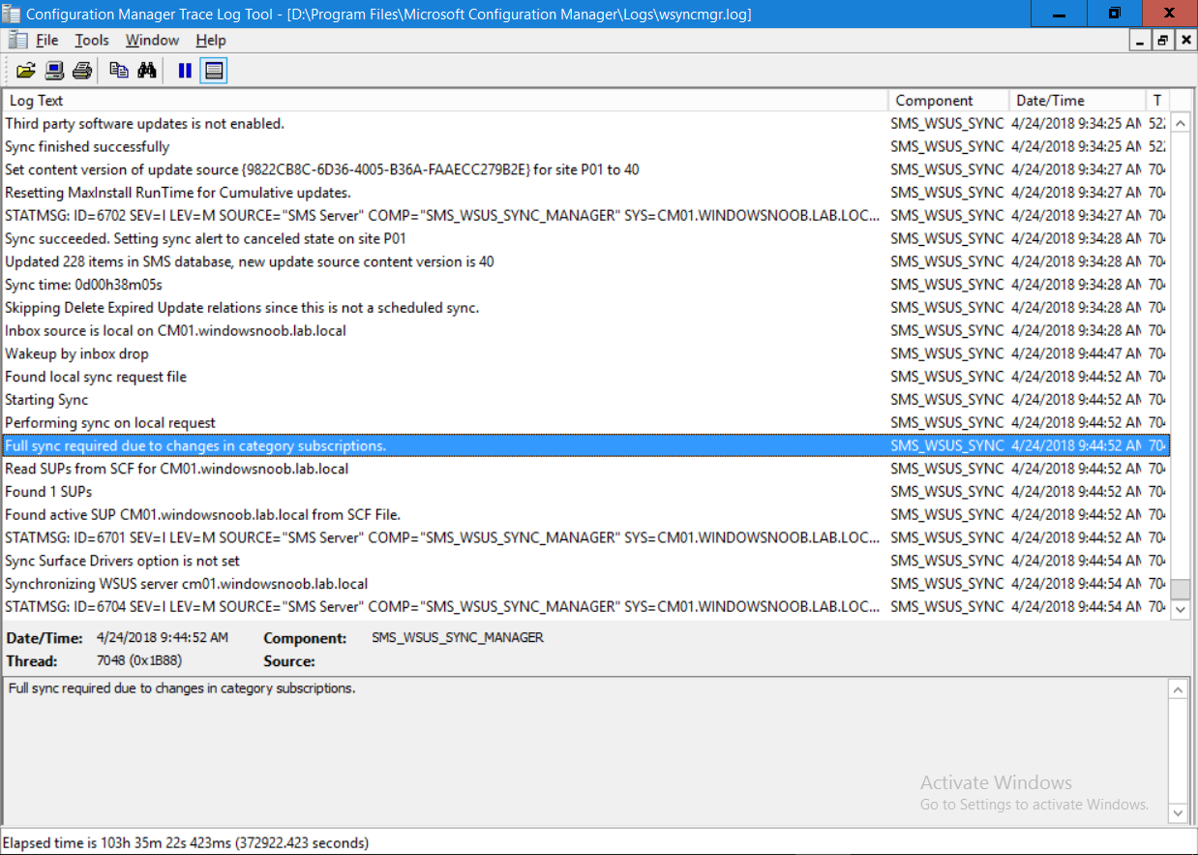Select 'Sync succeeded. Setting sync alert' line

(586, 239)
